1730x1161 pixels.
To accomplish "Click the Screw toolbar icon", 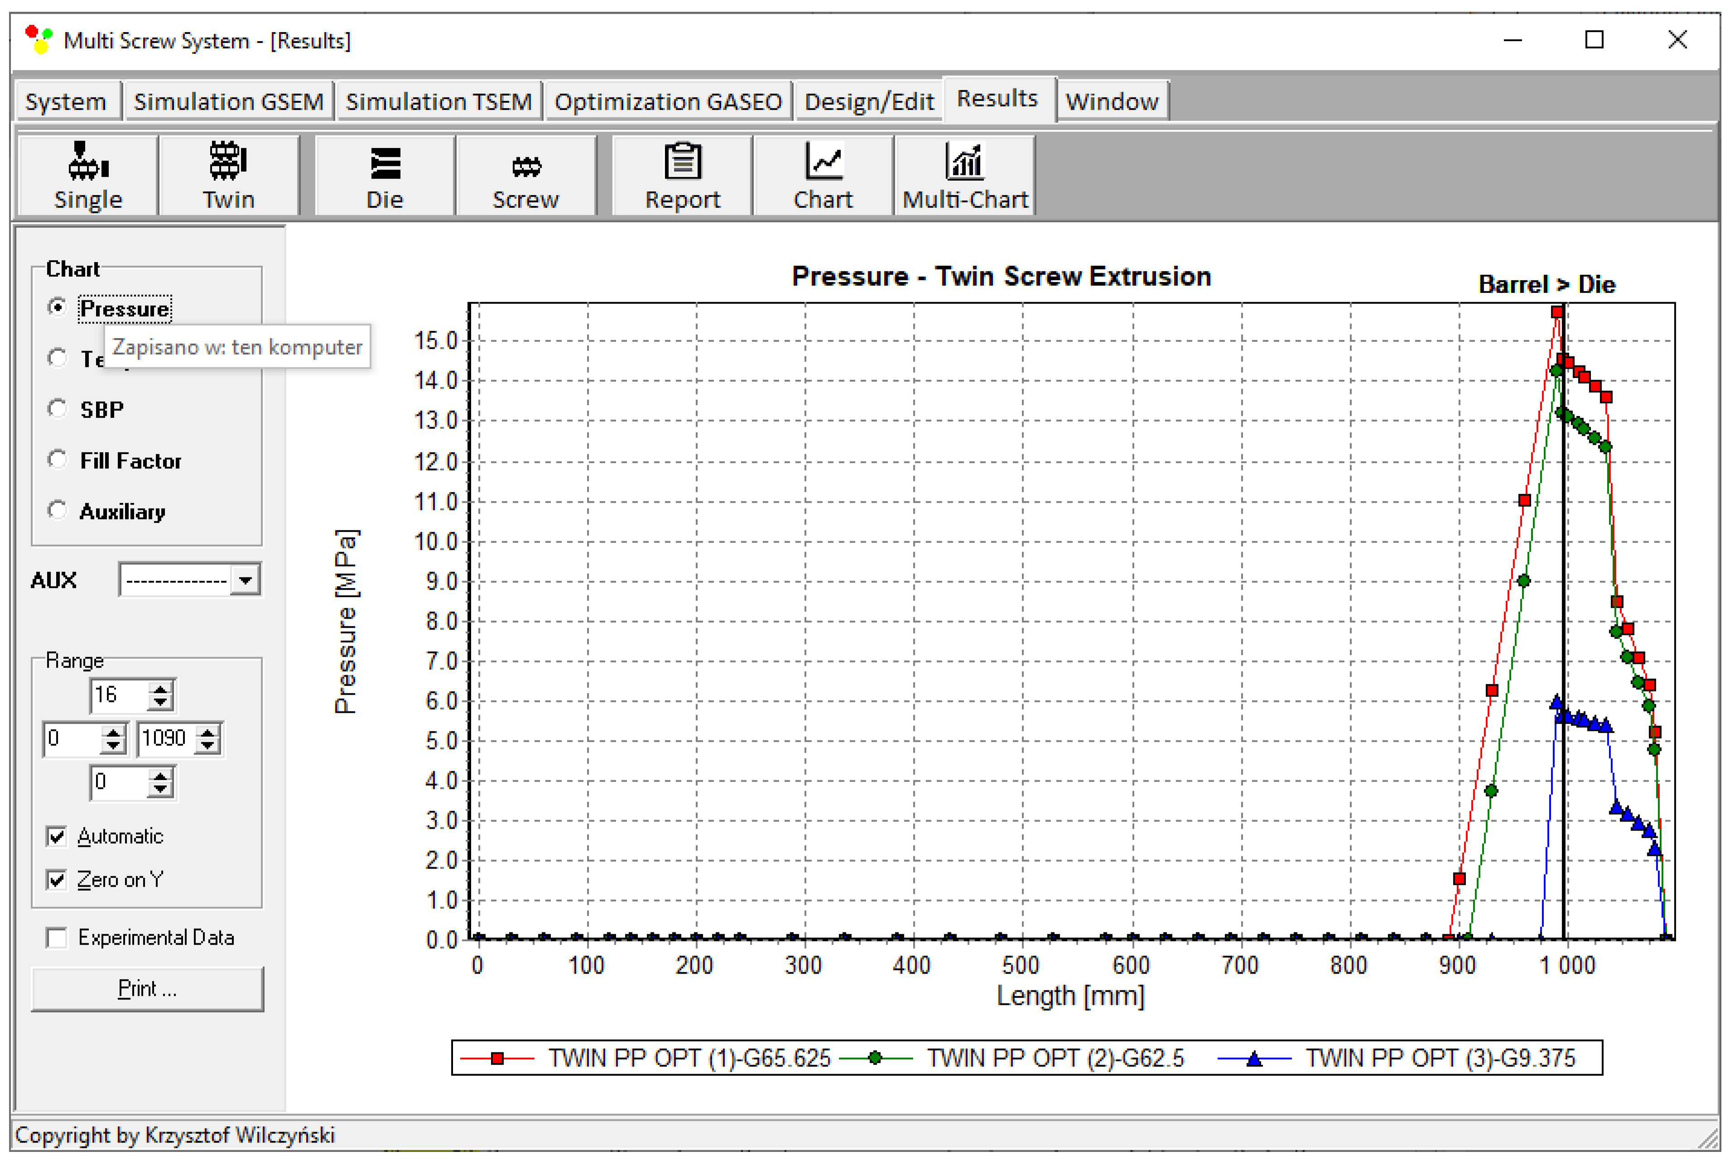I will 526,176.
